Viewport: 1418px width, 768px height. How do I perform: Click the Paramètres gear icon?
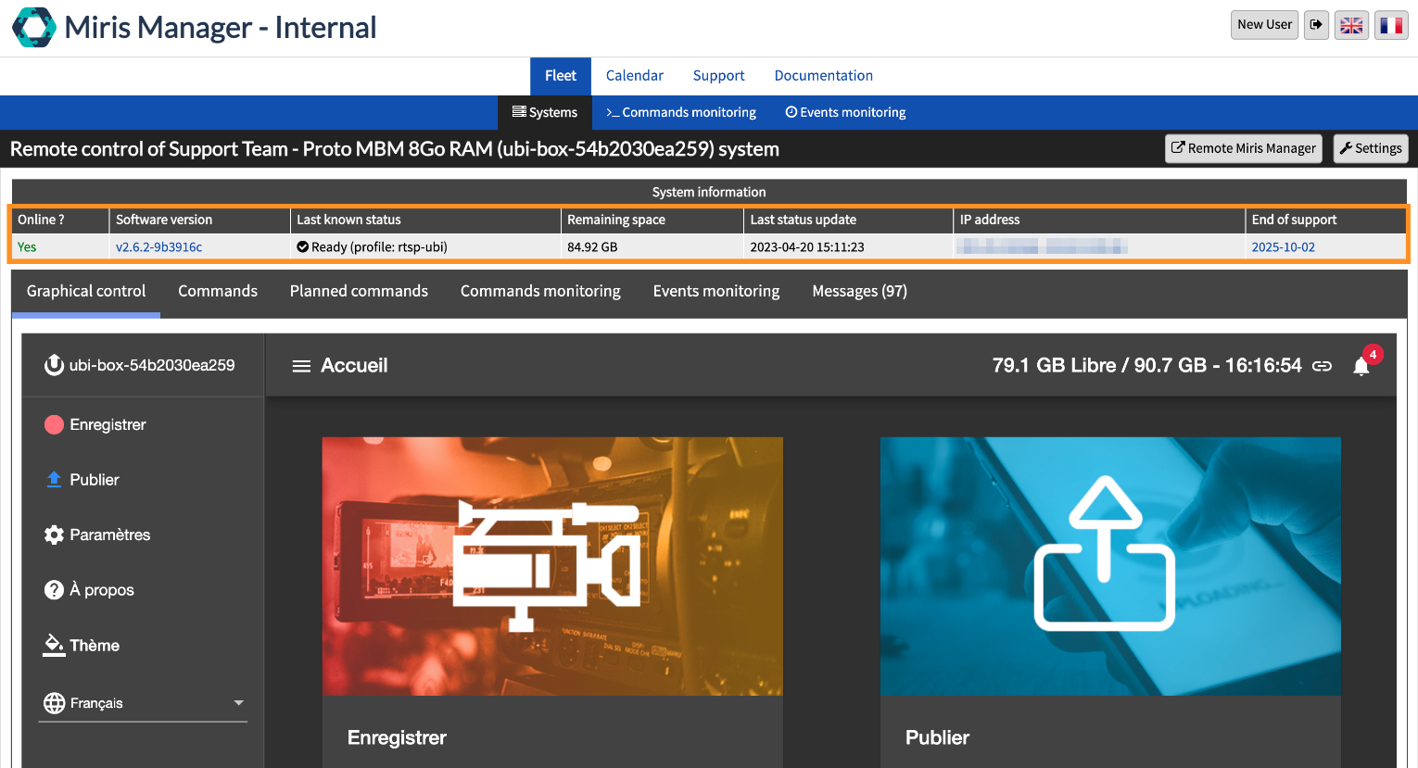[x=54, y=535]
